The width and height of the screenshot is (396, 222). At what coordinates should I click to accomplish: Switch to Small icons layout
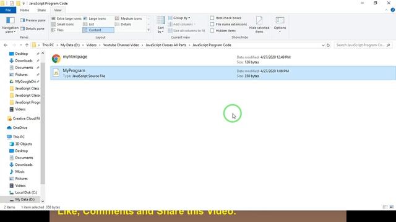[x=62, y=24]
